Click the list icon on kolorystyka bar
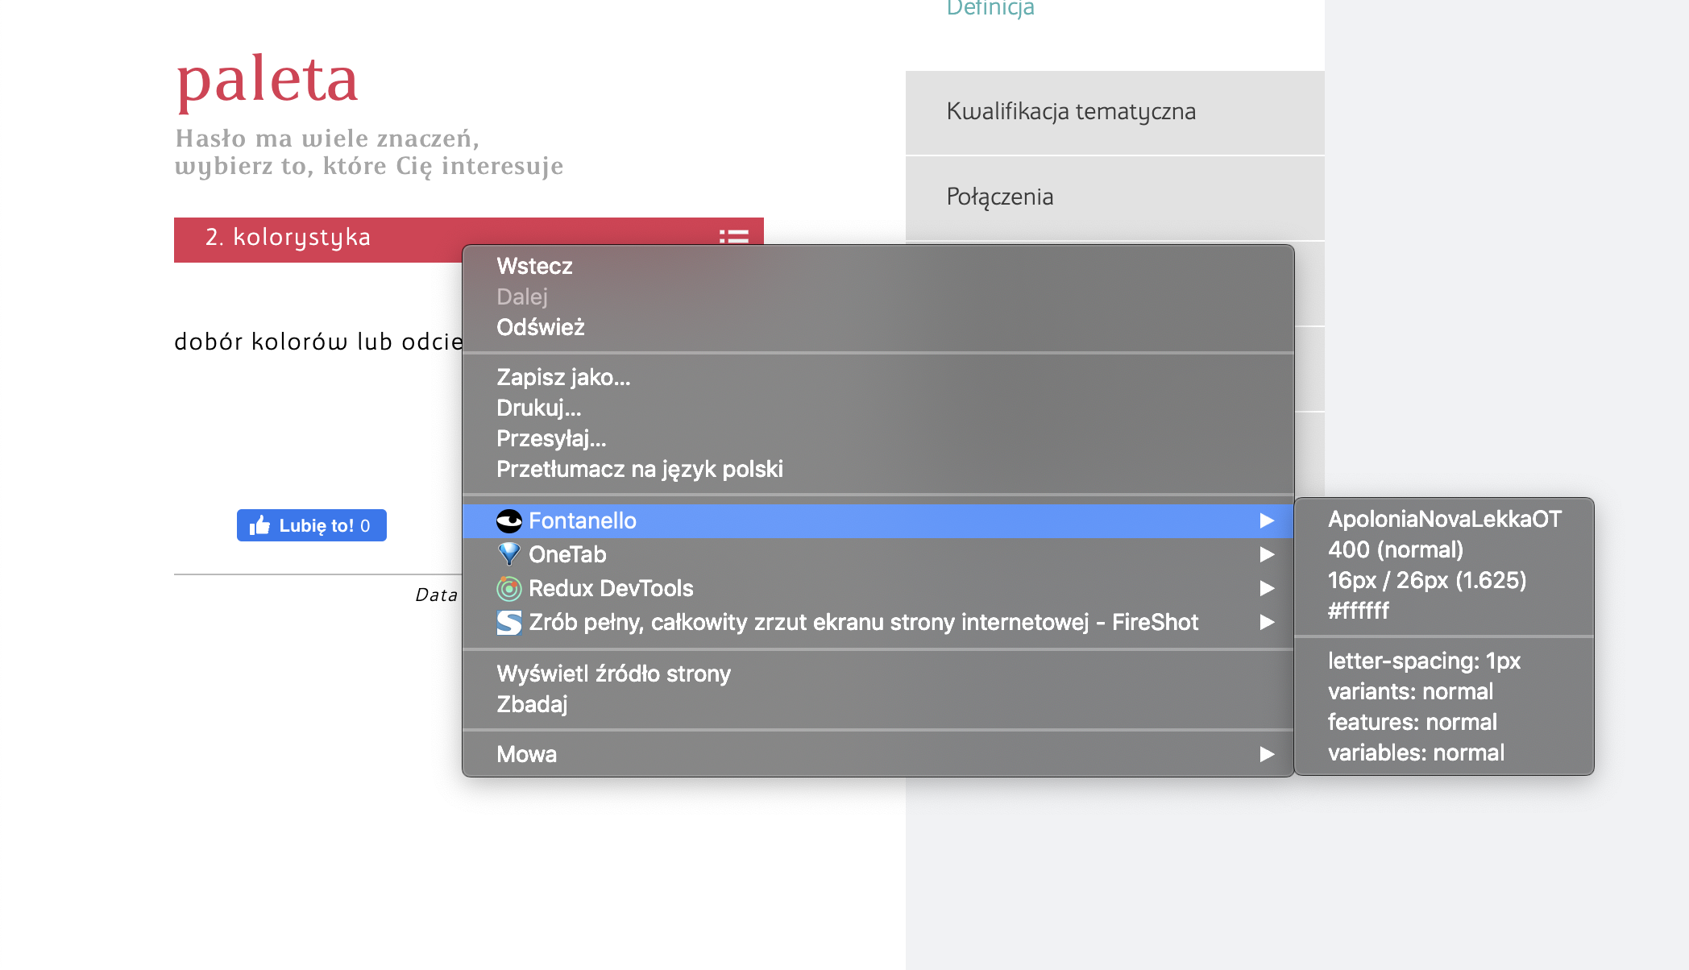1689x970 pixels. 733,237
